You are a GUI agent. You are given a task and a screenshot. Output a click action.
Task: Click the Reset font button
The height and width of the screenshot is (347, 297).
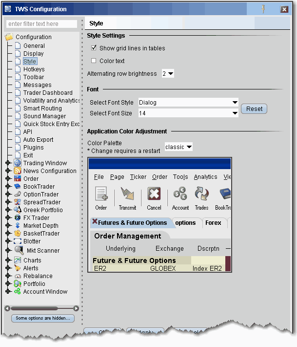click(254, 109)
